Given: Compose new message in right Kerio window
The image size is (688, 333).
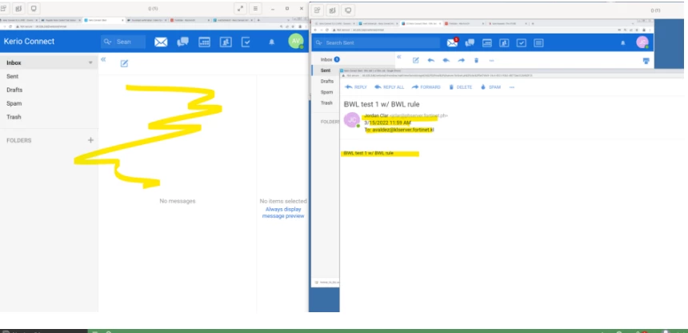Looking at the screenshot, I should 415,61.
